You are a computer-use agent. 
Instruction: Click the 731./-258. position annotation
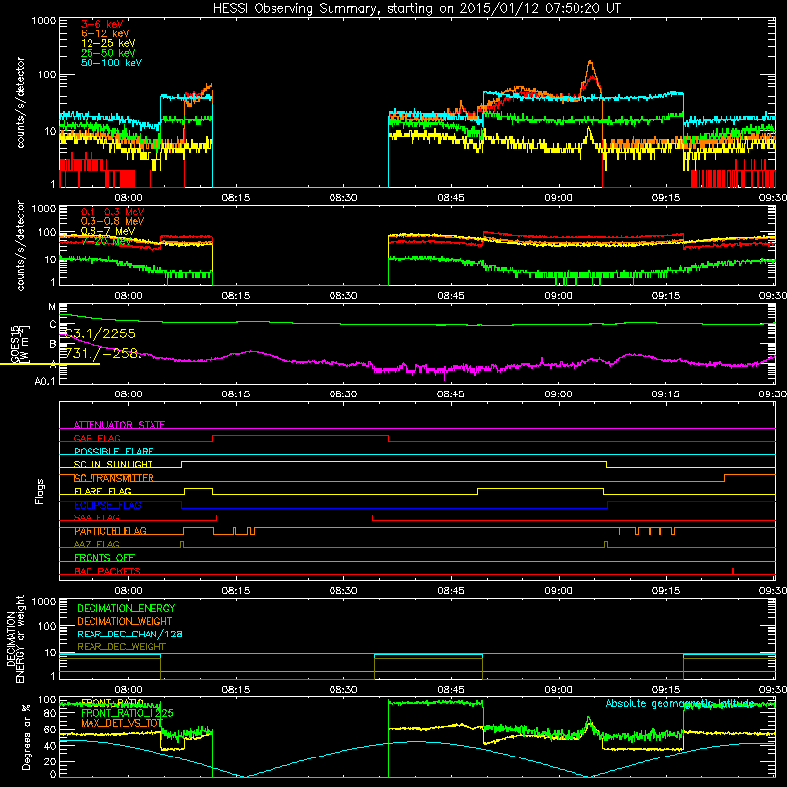pos(103,353)
